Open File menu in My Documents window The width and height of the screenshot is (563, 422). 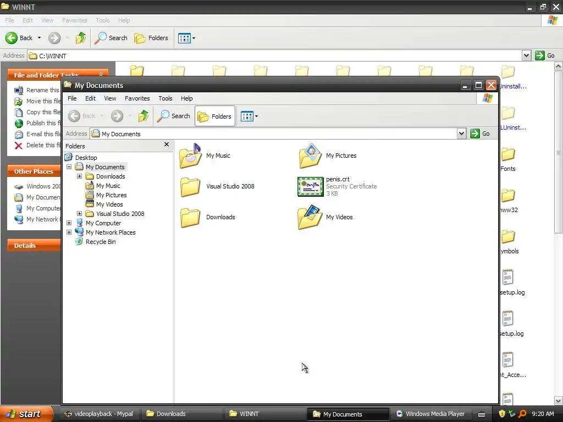[72, 98]
